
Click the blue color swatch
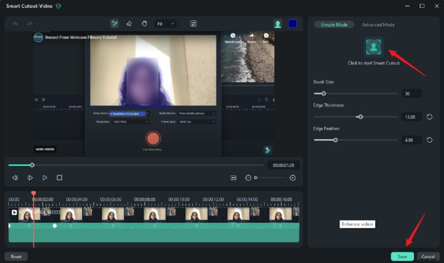(x=292, y=24)
